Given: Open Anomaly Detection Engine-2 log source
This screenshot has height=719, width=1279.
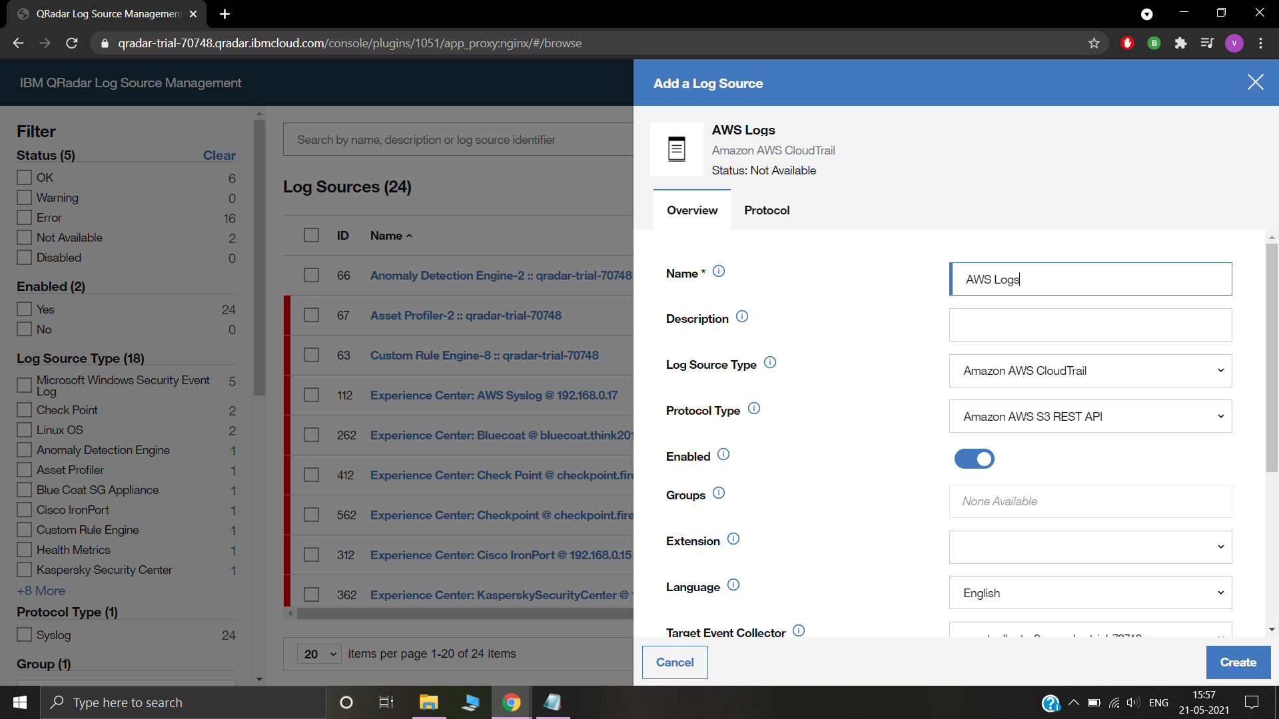Looking at the screenshot, I should (501, 276).
